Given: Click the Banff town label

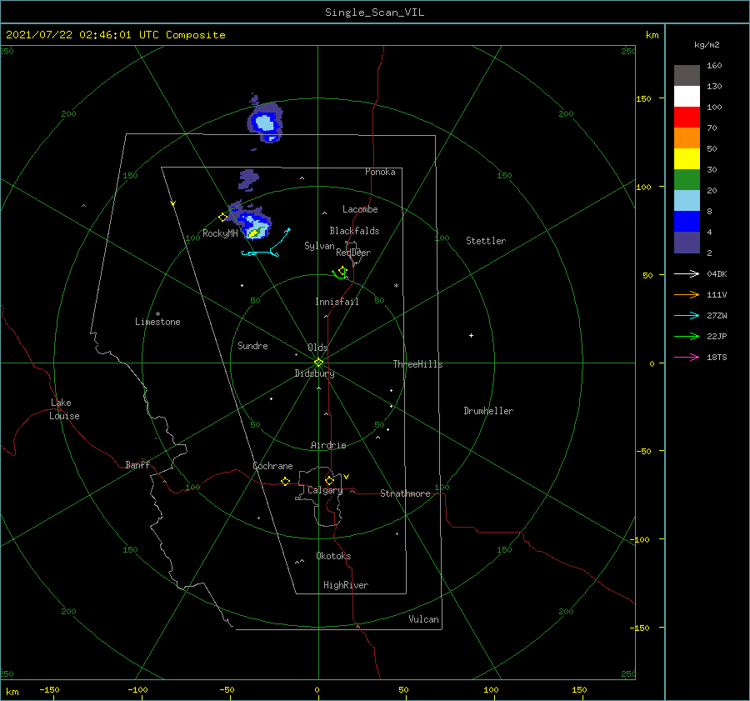Looking at the screenshot, I should click(x=137, y=464).
